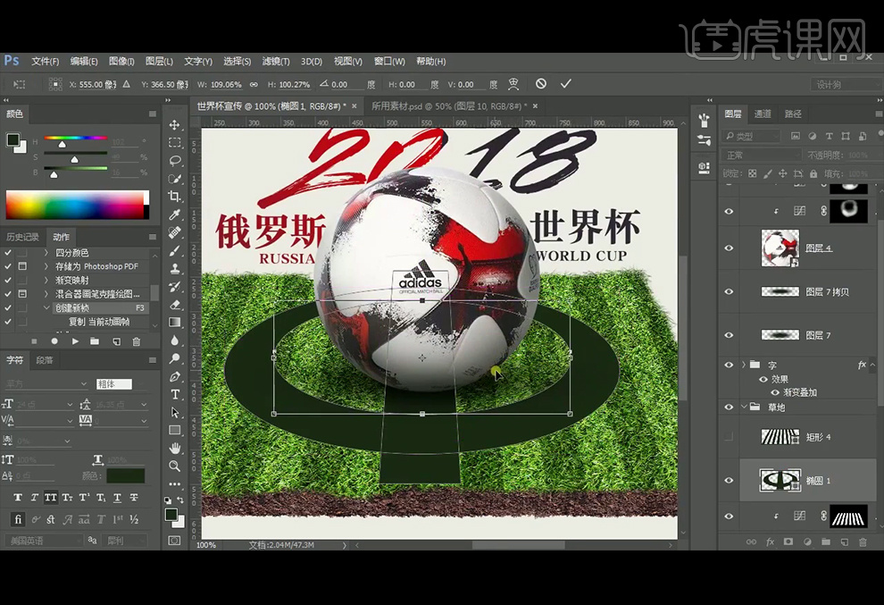Select the Brush tool
884x605 pixels.
pyautogui.click(x=175, y=250)
